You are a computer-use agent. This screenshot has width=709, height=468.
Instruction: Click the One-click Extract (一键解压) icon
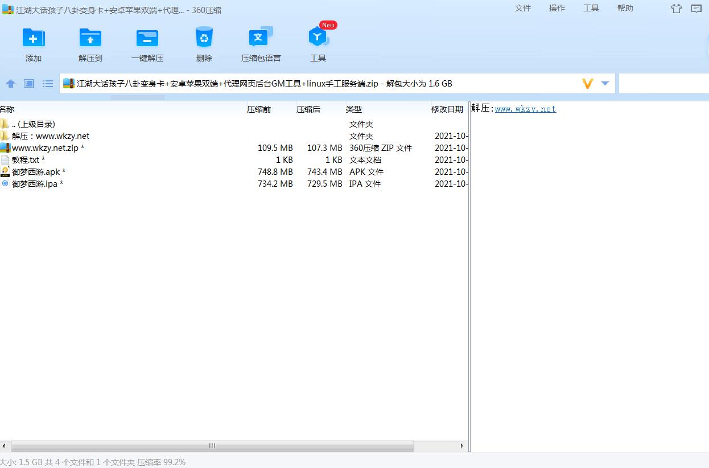[147, 38]
